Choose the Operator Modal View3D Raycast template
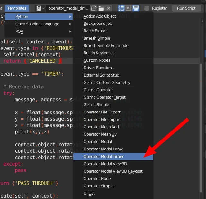Viewport: 206px width, 199px height. click(113, 171)
